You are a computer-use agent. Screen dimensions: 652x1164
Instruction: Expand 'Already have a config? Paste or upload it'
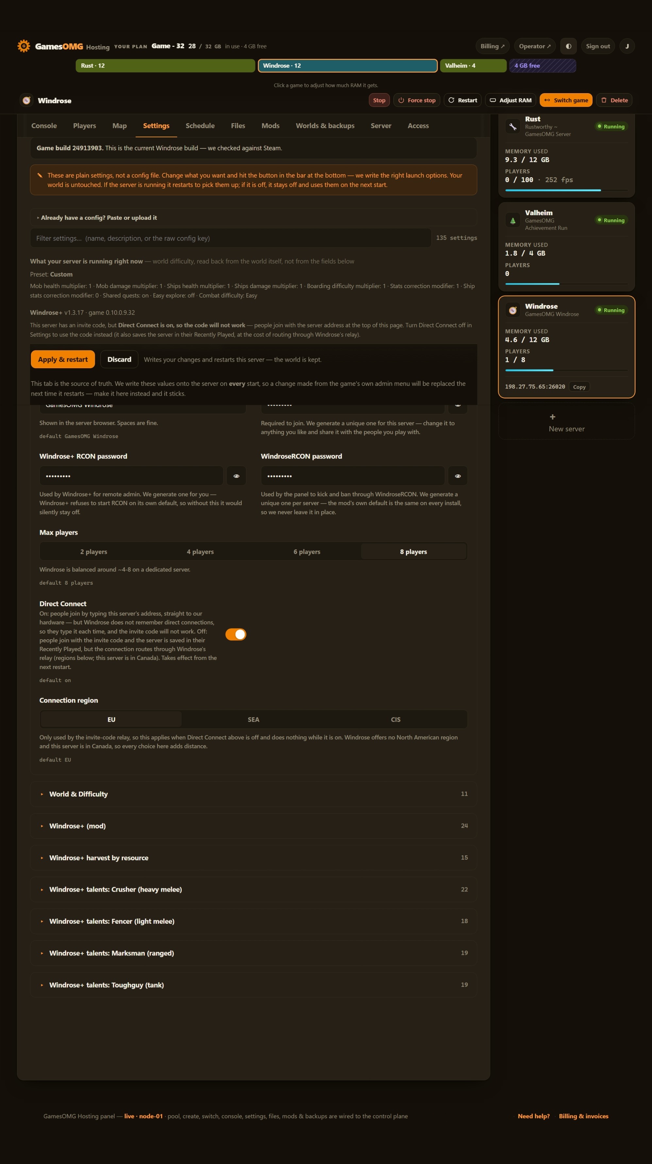point(253,217)
